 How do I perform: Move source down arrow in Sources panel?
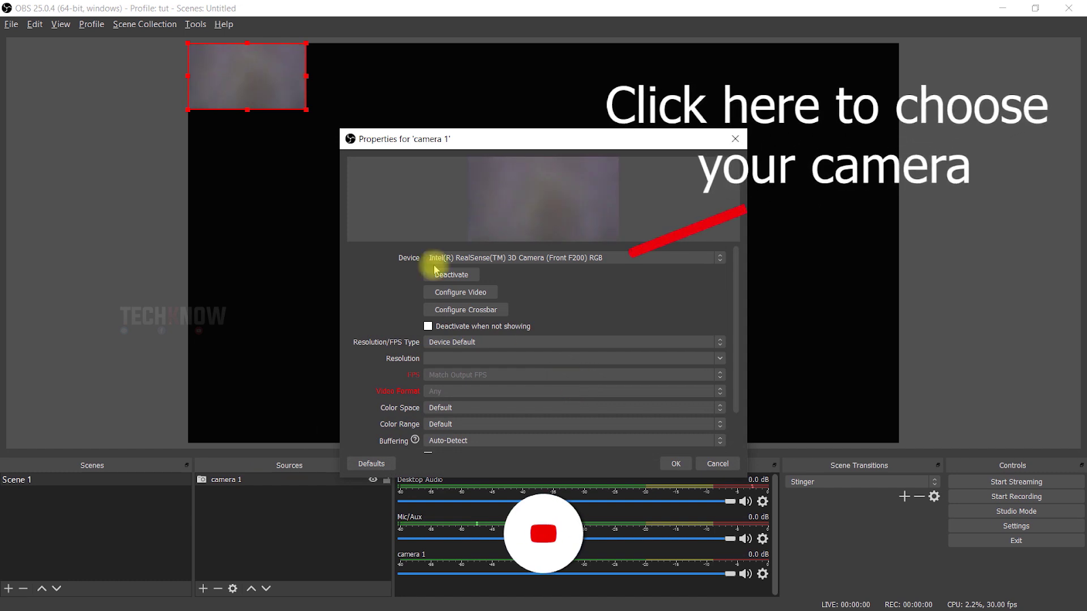(266, 589)
